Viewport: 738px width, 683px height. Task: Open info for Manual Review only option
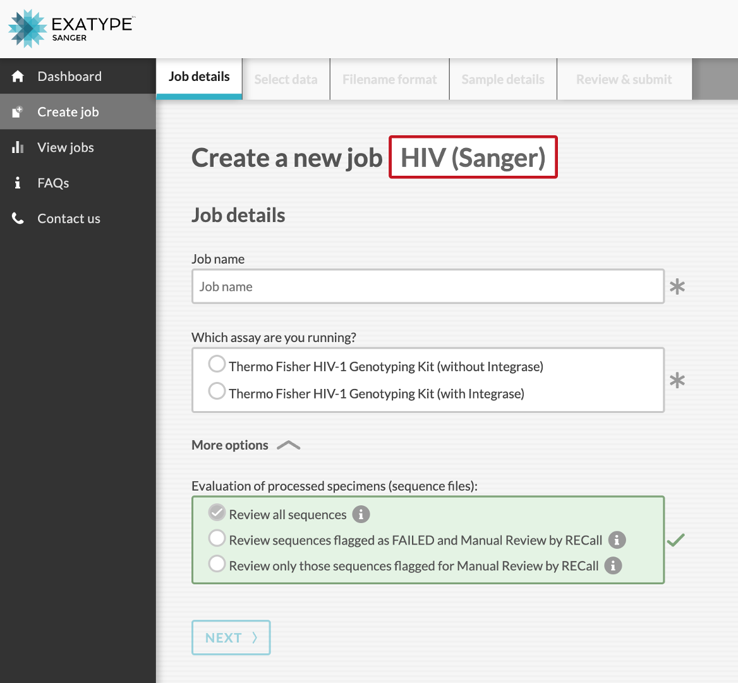613,565
